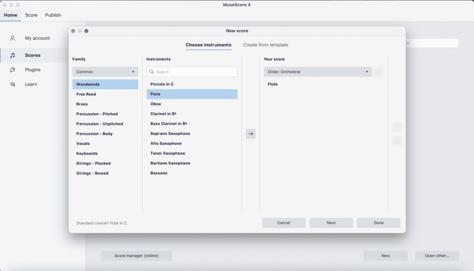Select Strings - Plucked family
The width and height of the screenshot is (474, 271).
click(x=105, y=163)
